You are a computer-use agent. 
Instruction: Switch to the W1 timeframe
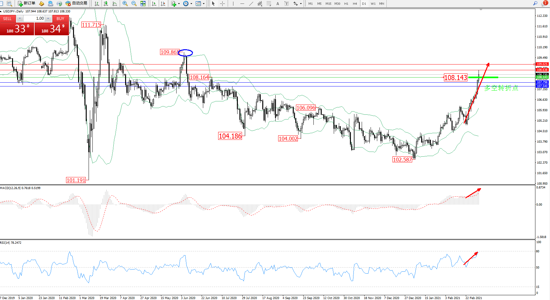(x=373, y=3)
